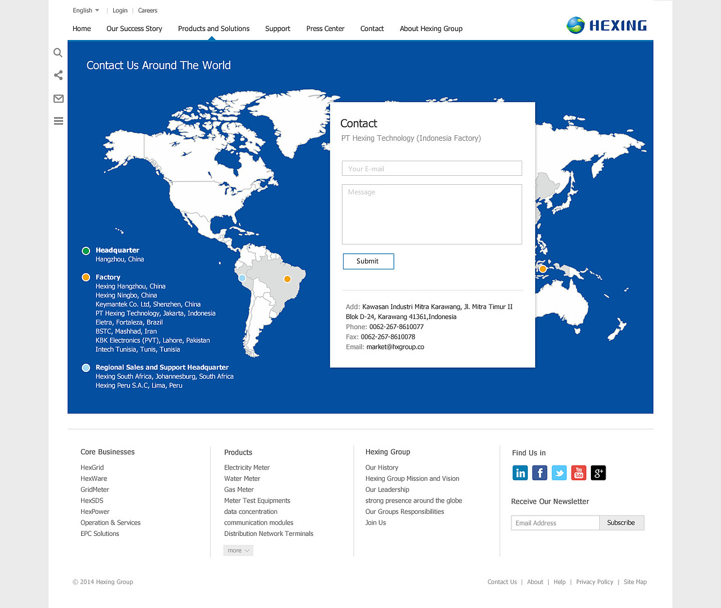Expand the more products list
The width and height of the screenshot is (721, 608).
pos(238,550)
